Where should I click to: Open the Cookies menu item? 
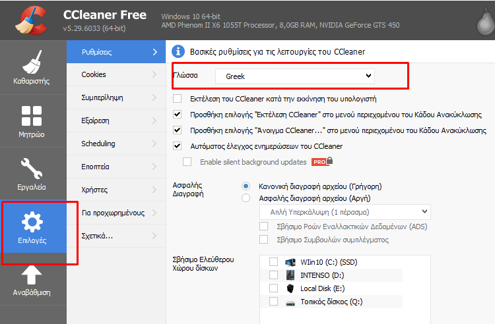click(116, 74)
